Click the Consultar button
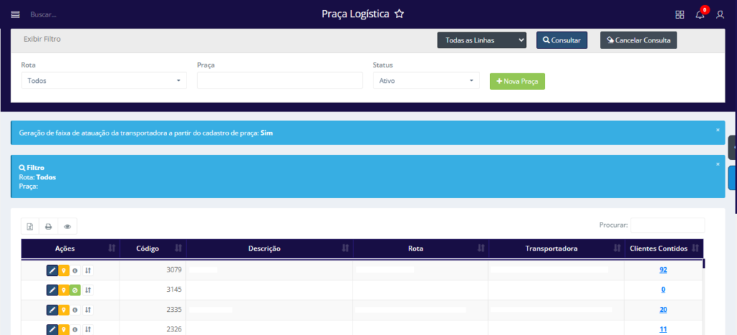The height and width of the screenshot is (335, 737). [561, 40]
